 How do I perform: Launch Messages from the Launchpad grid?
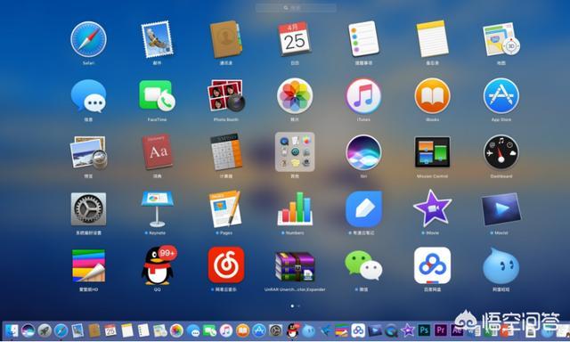88,96
